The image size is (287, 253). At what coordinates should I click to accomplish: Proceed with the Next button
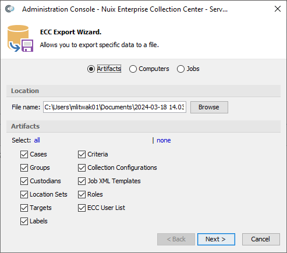coord(216,239)
